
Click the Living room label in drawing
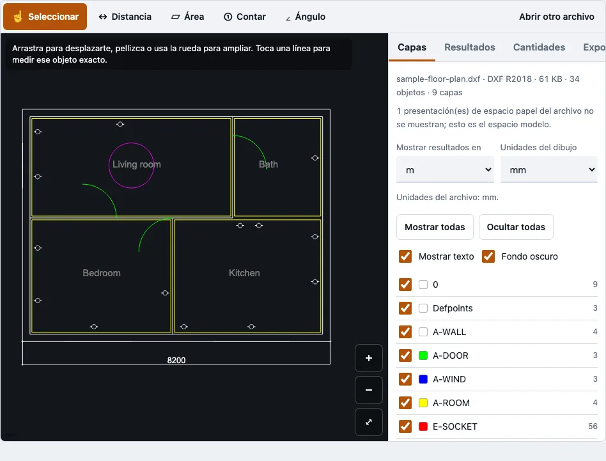coord(136,164)
